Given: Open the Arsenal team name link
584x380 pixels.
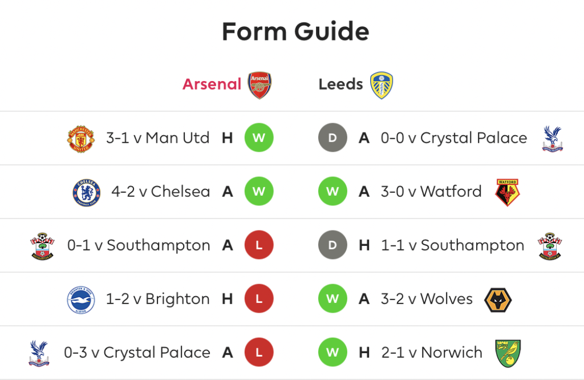Looking at the screenshot, I should click(212, 84).
